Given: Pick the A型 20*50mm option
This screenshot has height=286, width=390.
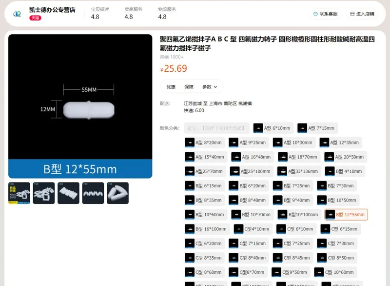Looking at the screenshot, I should point(345,157).
